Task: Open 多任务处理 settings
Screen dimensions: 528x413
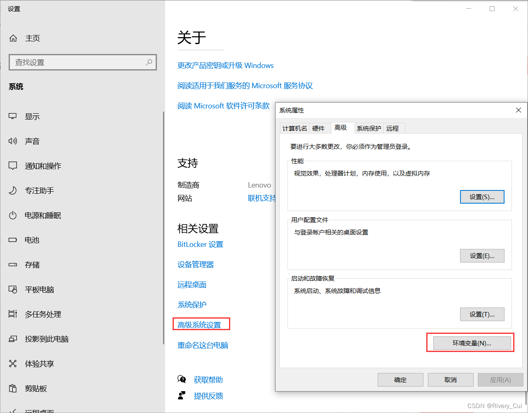Action: pyautogui.click(x=13, y=314)
